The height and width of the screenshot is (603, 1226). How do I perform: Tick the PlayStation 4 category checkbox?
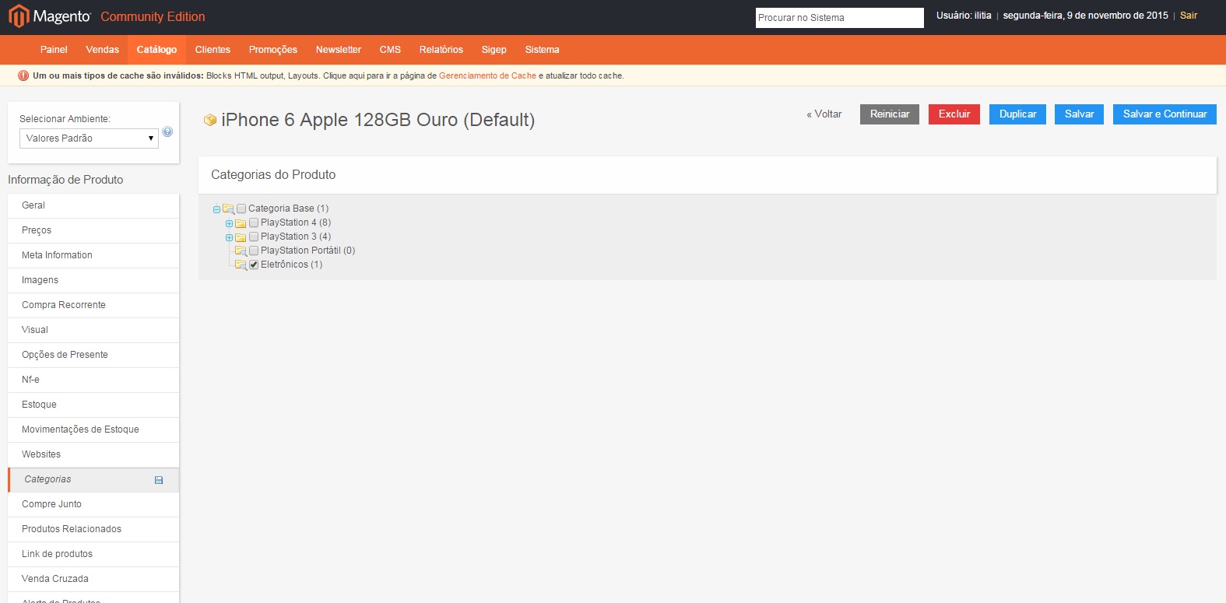pyautogui.click(x=254, y=223)
